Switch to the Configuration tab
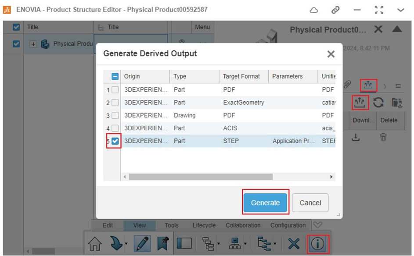 [x=288, y=225]
